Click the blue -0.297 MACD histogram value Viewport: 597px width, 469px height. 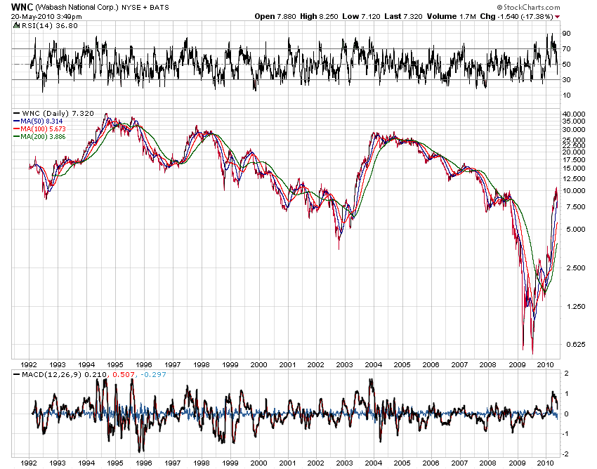153,375
